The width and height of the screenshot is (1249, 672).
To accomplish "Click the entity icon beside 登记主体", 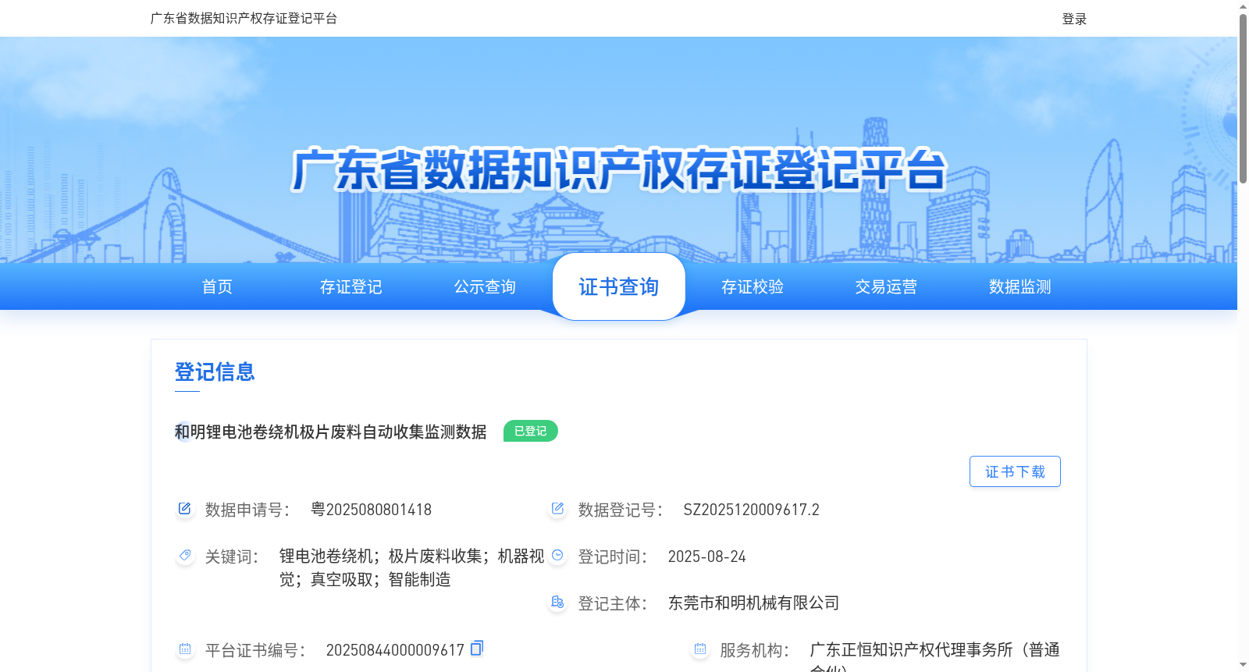I will point(557,603).
